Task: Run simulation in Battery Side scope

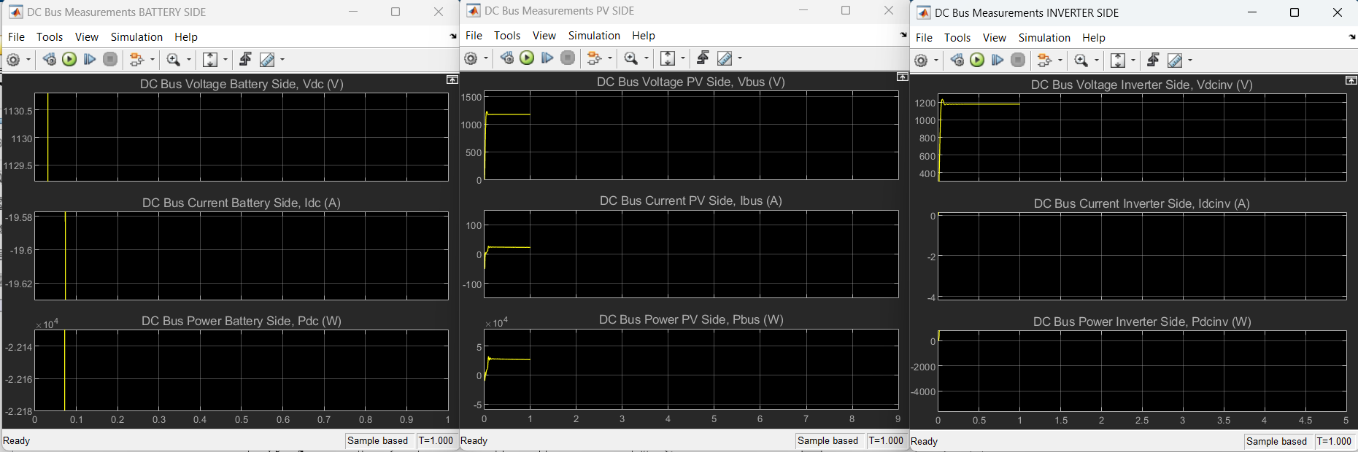Action: (69, 60)
